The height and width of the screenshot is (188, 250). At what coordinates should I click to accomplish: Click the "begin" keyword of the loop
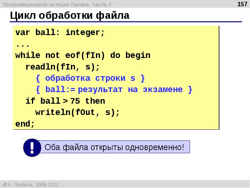[138, 56]
